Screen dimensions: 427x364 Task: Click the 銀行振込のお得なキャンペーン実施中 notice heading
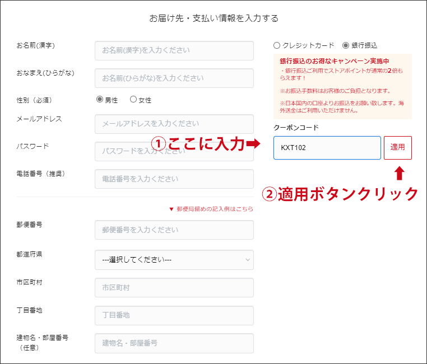click(334, 61)
